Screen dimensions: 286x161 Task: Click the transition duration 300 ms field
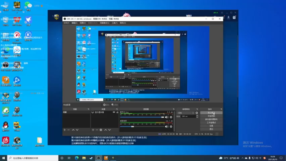188,116
